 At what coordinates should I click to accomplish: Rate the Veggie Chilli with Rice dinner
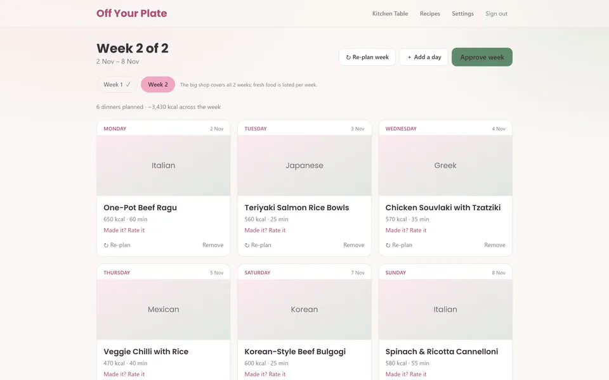[124, 374]
